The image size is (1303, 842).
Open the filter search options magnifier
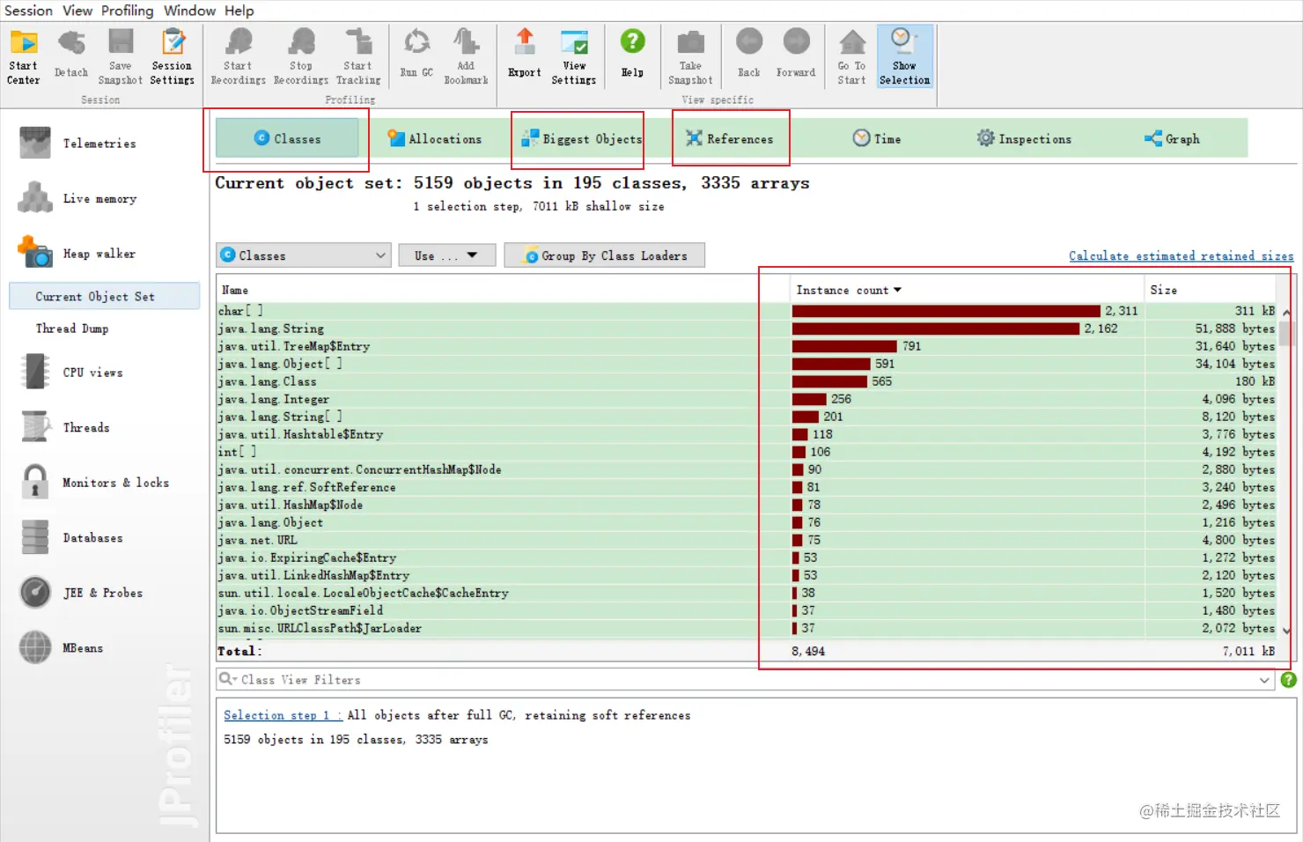(227, 679)
